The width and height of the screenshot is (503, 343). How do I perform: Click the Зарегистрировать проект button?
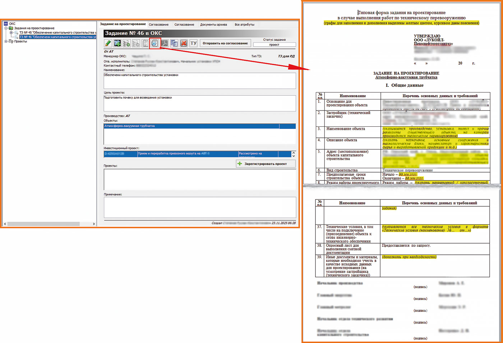coord(266,164)
